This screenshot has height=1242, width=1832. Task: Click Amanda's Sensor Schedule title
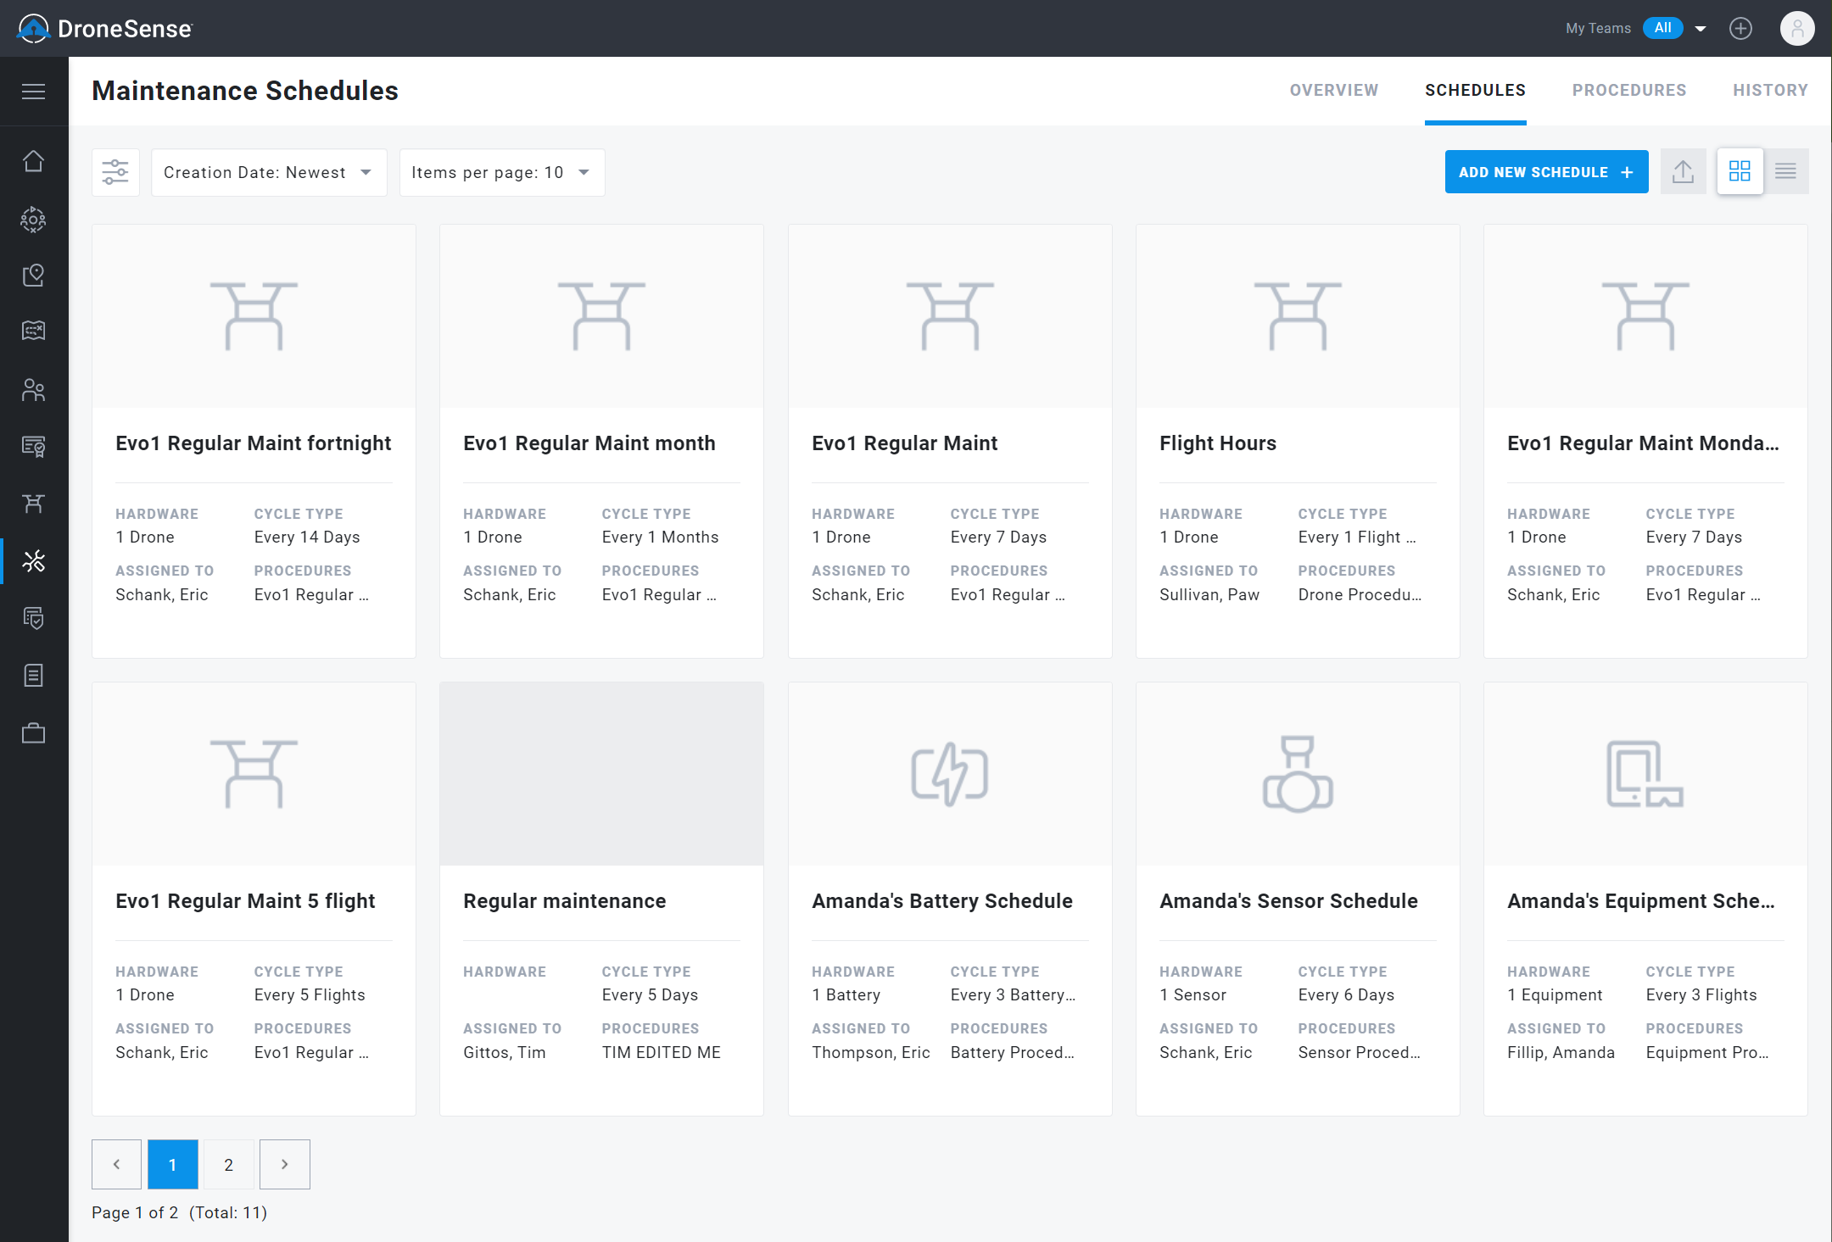[x=1288, y=901]
